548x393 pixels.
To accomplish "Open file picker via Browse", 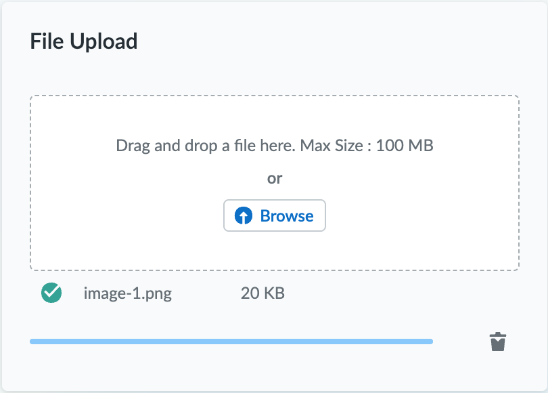I will (274, 215).
